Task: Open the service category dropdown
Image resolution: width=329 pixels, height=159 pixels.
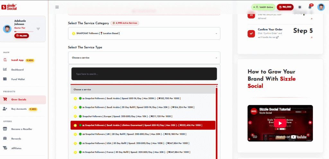Action: click(144, 33)
